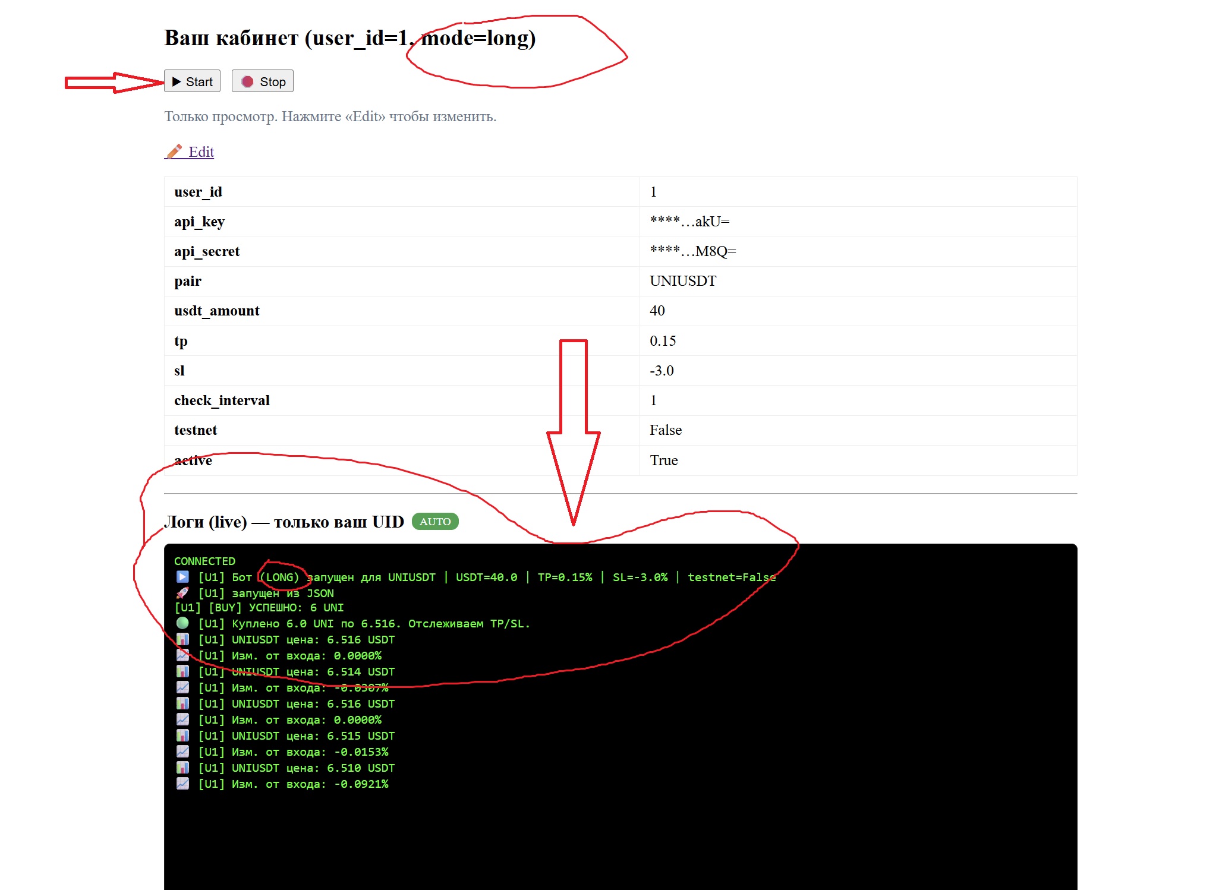Viewport: 1222px width, 890px height.
Task: Click the line chart icon beside -0.0153%
Action: [182, 752]
